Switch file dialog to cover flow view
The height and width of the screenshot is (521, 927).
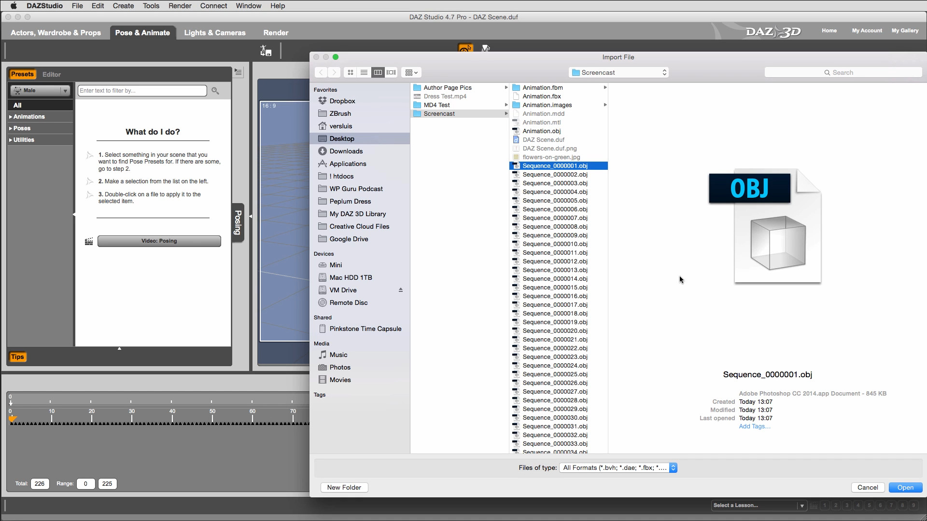tap(391, 72)
